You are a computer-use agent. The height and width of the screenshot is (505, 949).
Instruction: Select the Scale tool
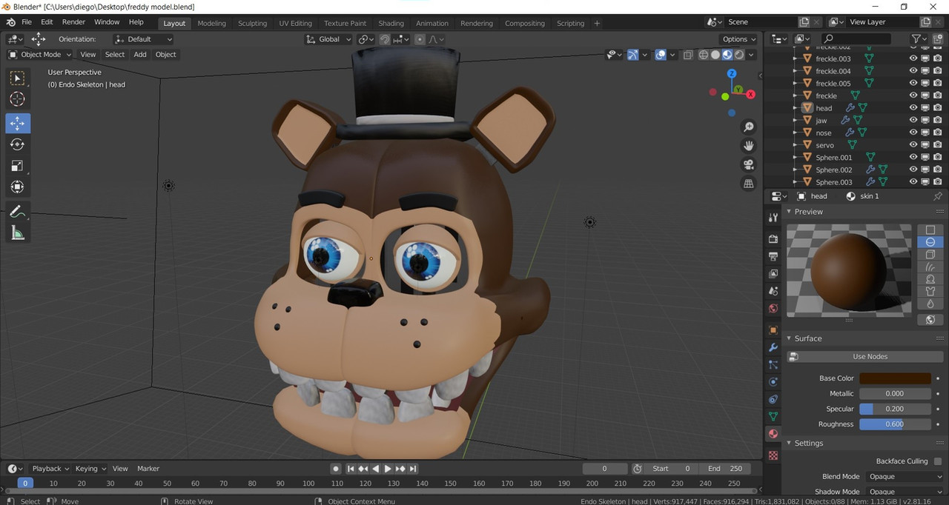pyautogui.click(x=18, y=166)
